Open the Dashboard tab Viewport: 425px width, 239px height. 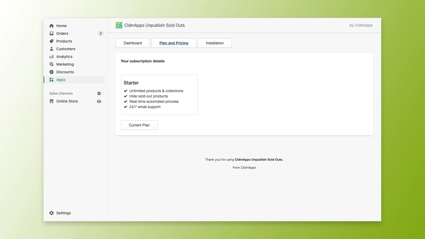pos(133,43)
